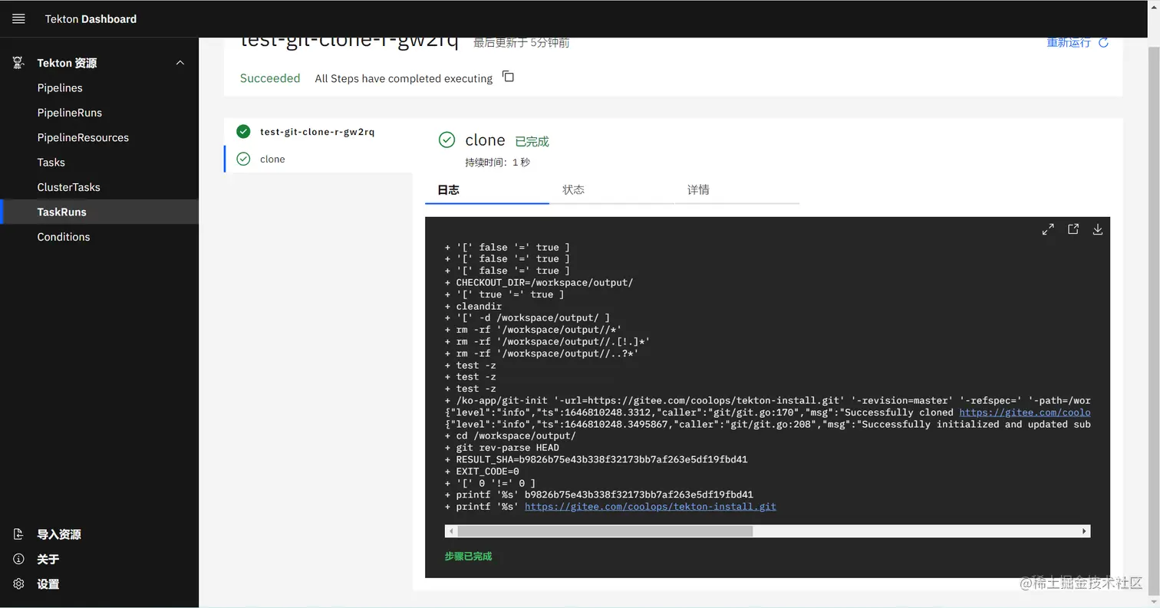Click the 'git rev-parse HEAD' log line
Viewport: 1160px width, 608px height.
point(502,448)
